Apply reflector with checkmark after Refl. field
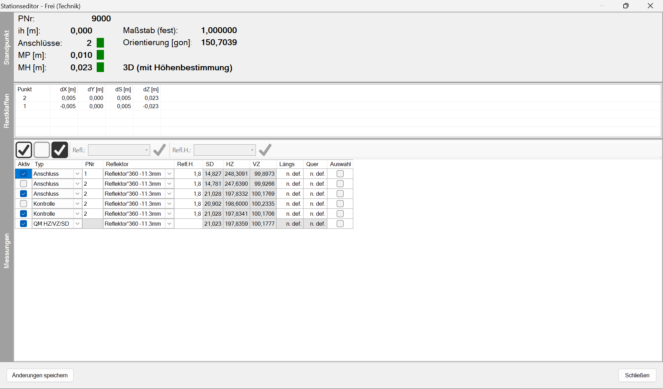 point(160,150)
